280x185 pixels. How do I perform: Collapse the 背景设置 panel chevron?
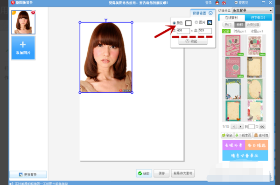[210, 13]
